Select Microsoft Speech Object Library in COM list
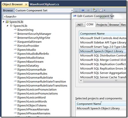Image resolution: width=128 pixels, height=118 pixels. [103, 51]
